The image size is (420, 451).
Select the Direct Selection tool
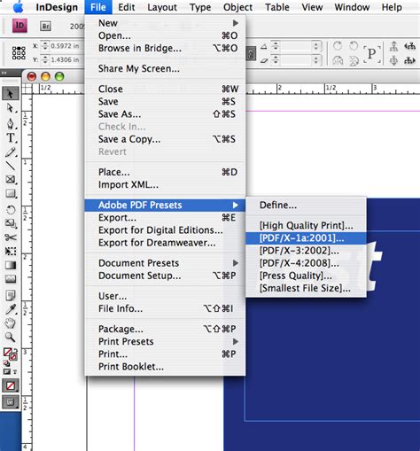(11, 108)
